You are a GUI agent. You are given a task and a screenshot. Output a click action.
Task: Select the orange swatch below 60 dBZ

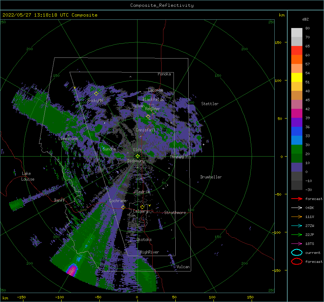(x=297, y=60)
